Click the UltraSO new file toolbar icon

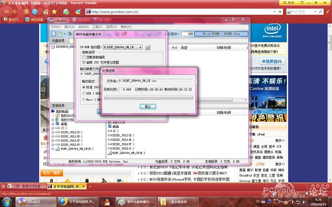click(x=53, y=33)
